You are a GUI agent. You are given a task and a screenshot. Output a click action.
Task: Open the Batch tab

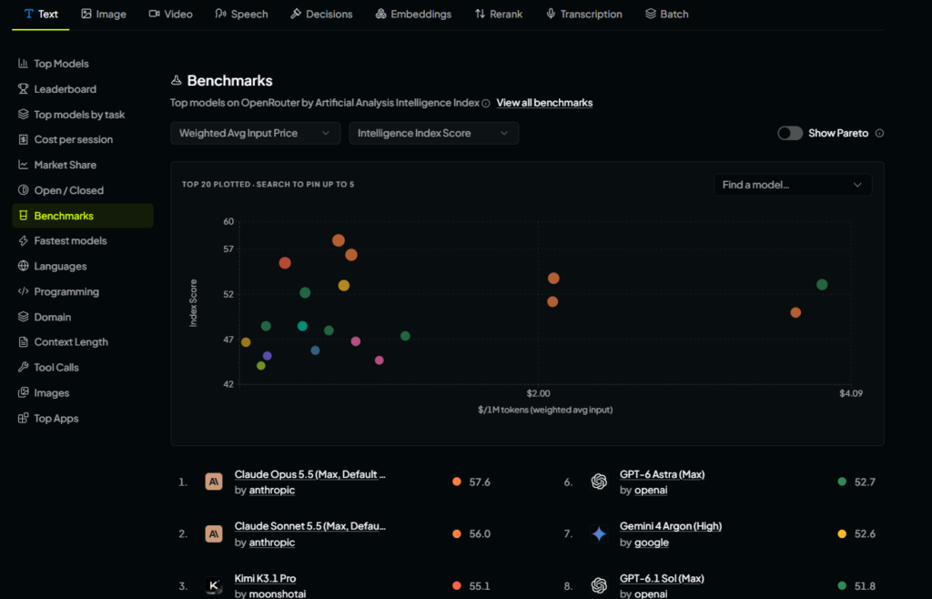point(667,14)
